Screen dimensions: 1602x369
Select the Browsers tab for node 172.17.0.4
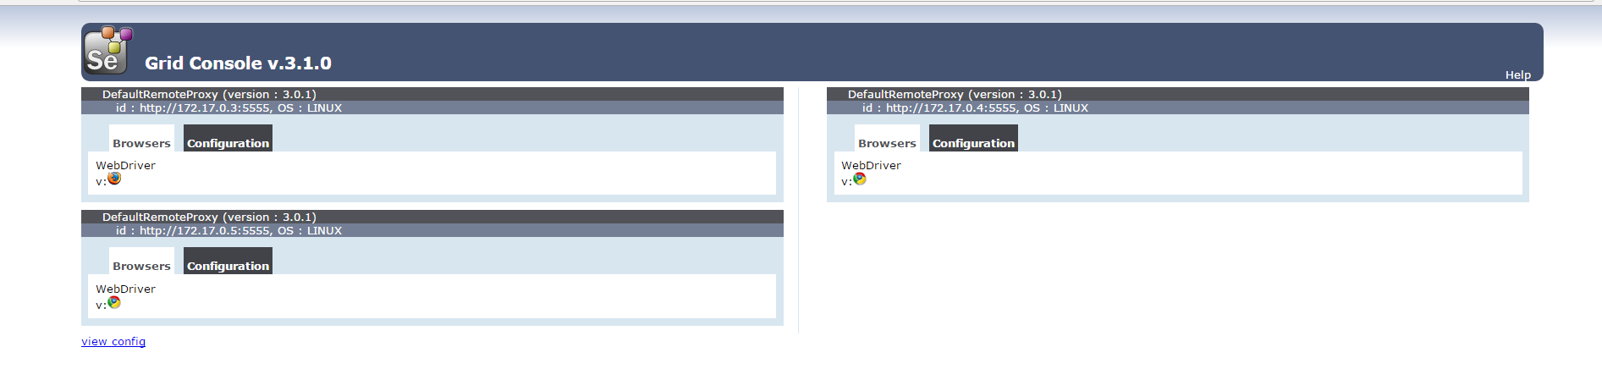[887, 142]
